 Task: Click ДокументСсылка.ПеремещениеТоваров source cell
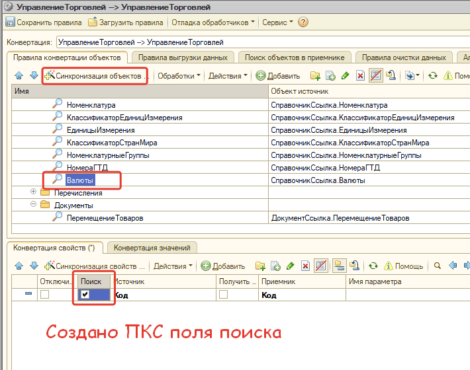(x=369, y=218)
